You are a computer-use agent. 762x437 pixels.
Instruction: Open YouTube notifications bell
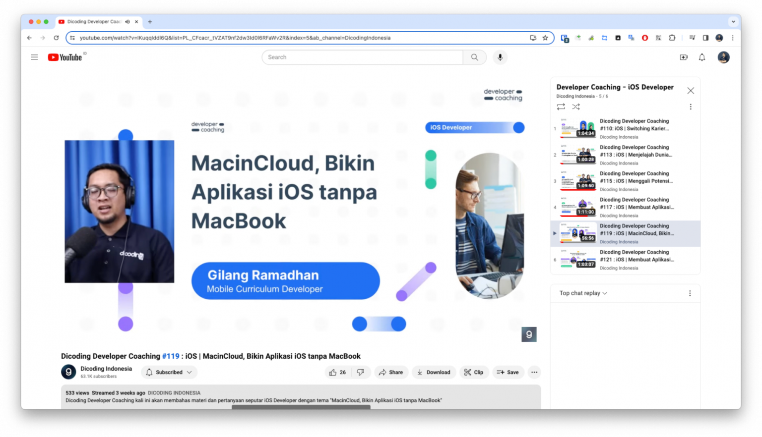(701, 57)
